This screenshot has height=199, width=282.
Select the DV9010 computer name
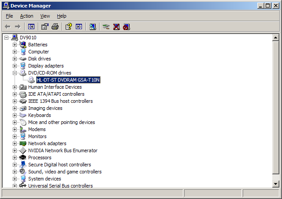click(28, 38)
